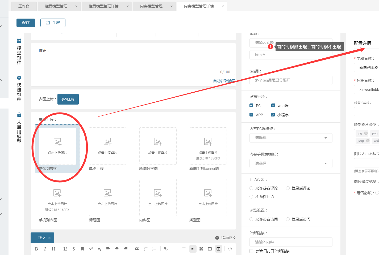
Task: Align text to the right
Action: coord(126,249)
